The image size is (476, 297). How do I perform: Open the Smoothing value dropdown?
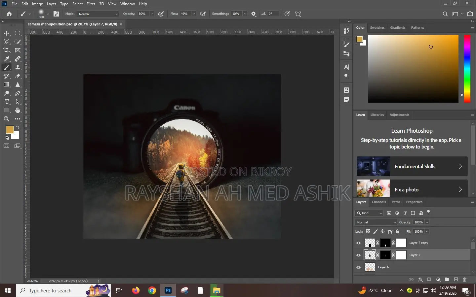245,14
